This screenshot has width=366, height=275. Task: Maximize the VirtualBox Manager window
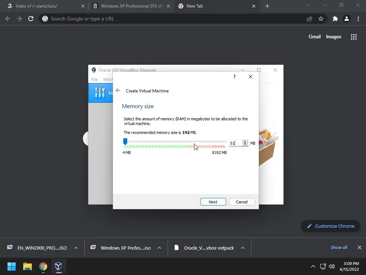[259, 70]
